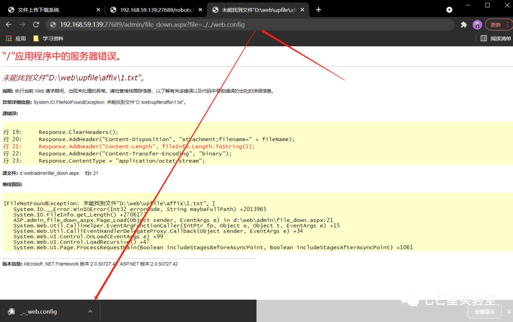The width and height of the screenshot is (513, 322).
Task: Open the 阅读清单 reading list
Action: point(495,38)
